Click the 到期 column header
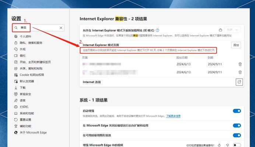The width and height of the screenshot is (255, 147). (x=210, y=58)
